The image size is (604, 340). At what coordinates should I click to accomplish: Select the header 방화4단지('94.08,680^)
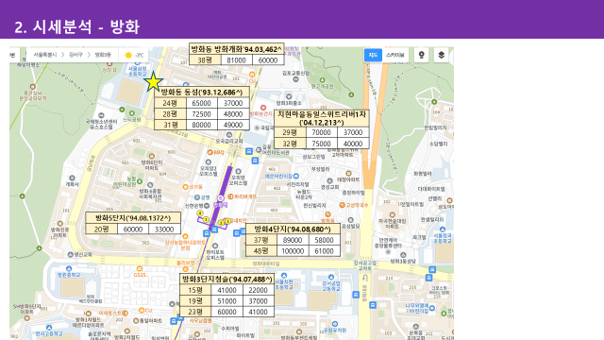coord(293,229)
